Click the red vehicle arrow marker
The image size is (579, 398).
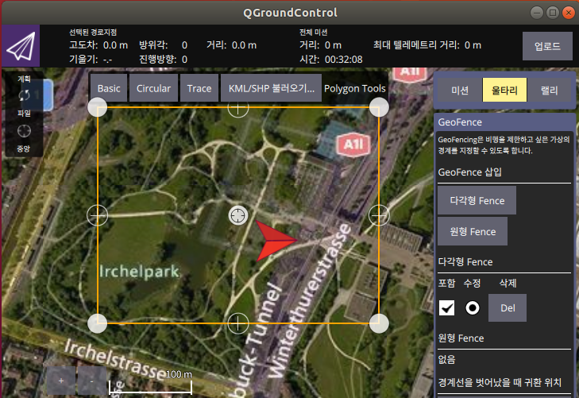276,241
